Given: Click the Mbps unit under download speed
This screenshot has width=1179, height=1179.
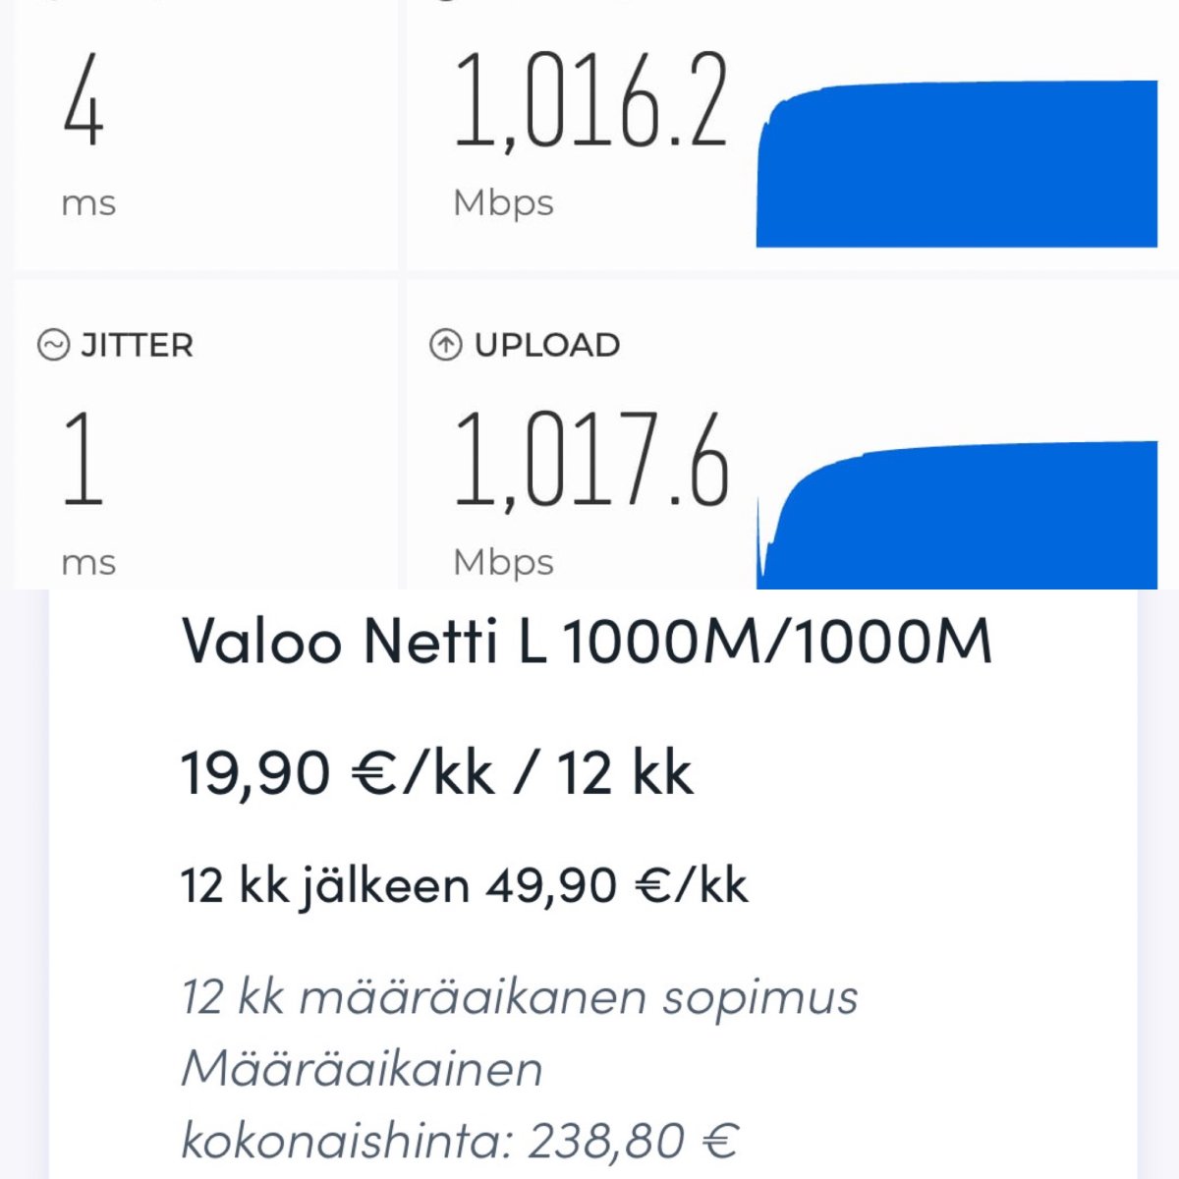Looking at the screenshot, I should coord(503,202).
